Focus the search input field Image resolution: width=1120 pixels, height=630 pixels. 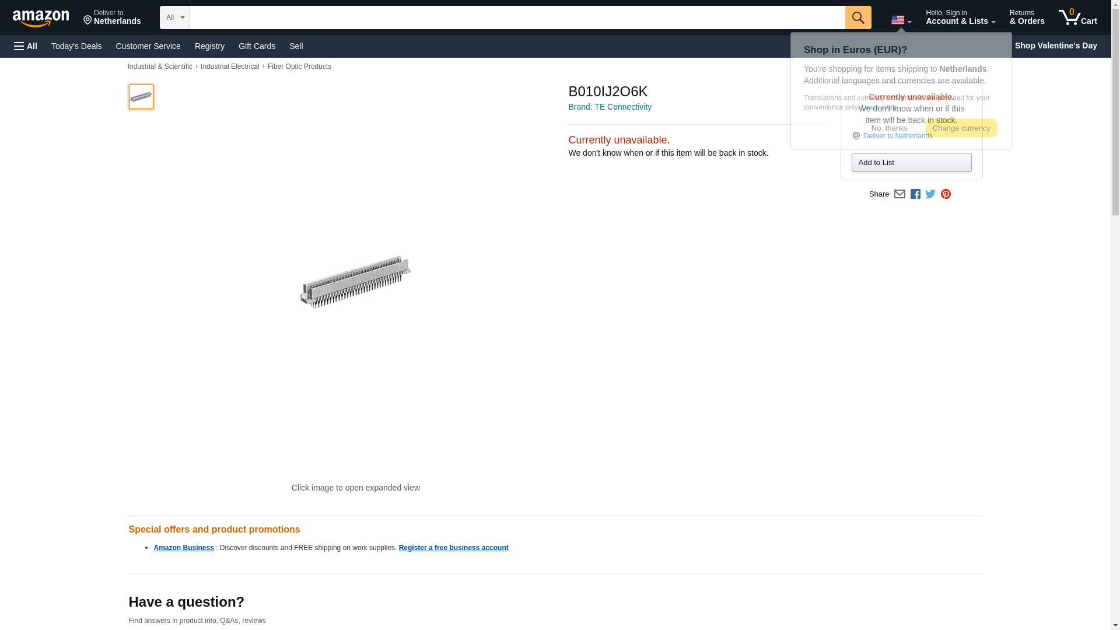(517, 17)
